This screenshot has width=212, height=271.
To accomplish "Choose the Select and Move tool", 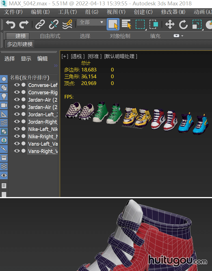I will point(170,25).
